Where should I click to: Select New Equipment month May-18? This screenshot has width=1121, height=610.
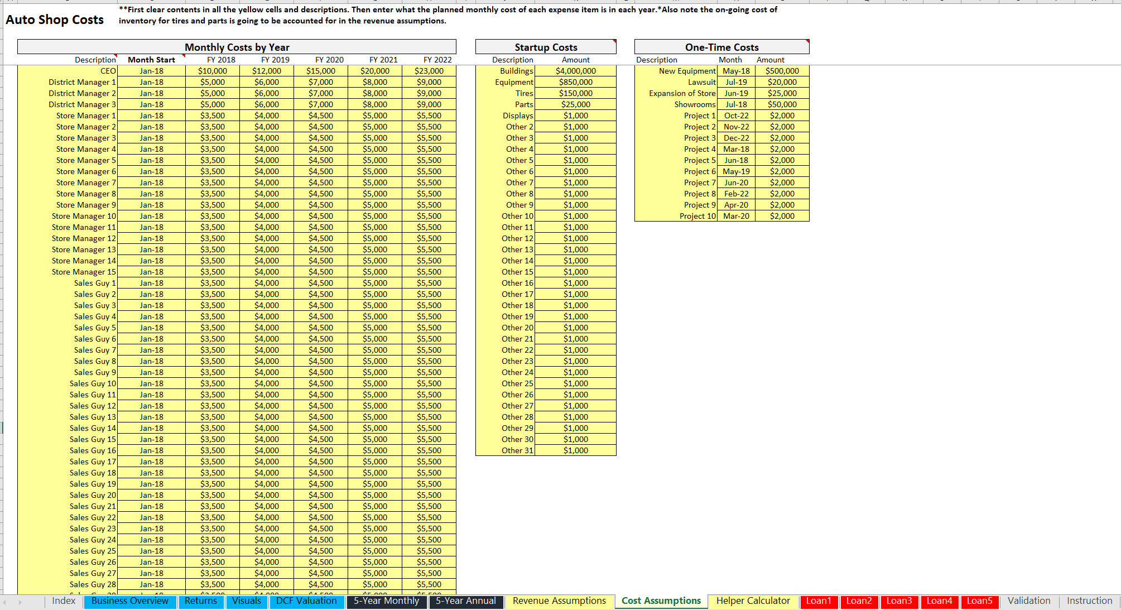tap(736, 71)
